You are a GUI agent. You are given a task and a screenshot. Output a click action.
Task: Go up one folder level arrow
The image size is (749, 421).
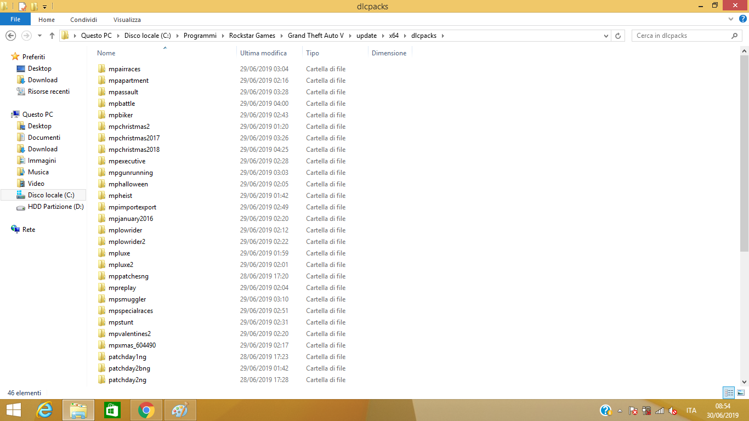click(52, 36)
